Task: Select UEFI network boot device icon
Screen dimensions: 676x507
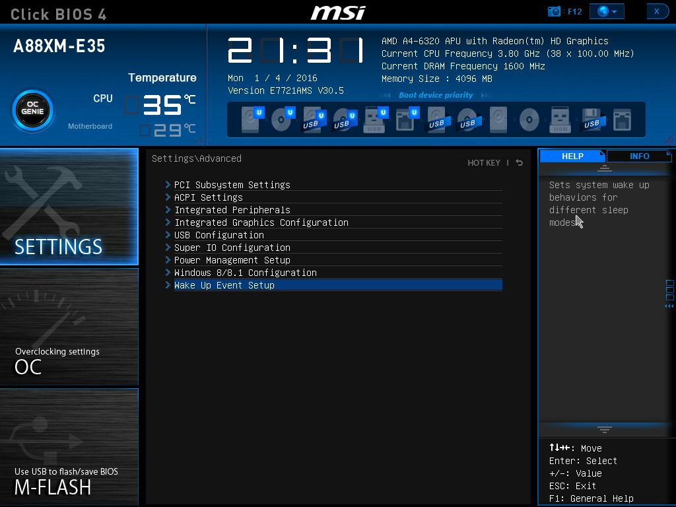Action: click(407, 119)
